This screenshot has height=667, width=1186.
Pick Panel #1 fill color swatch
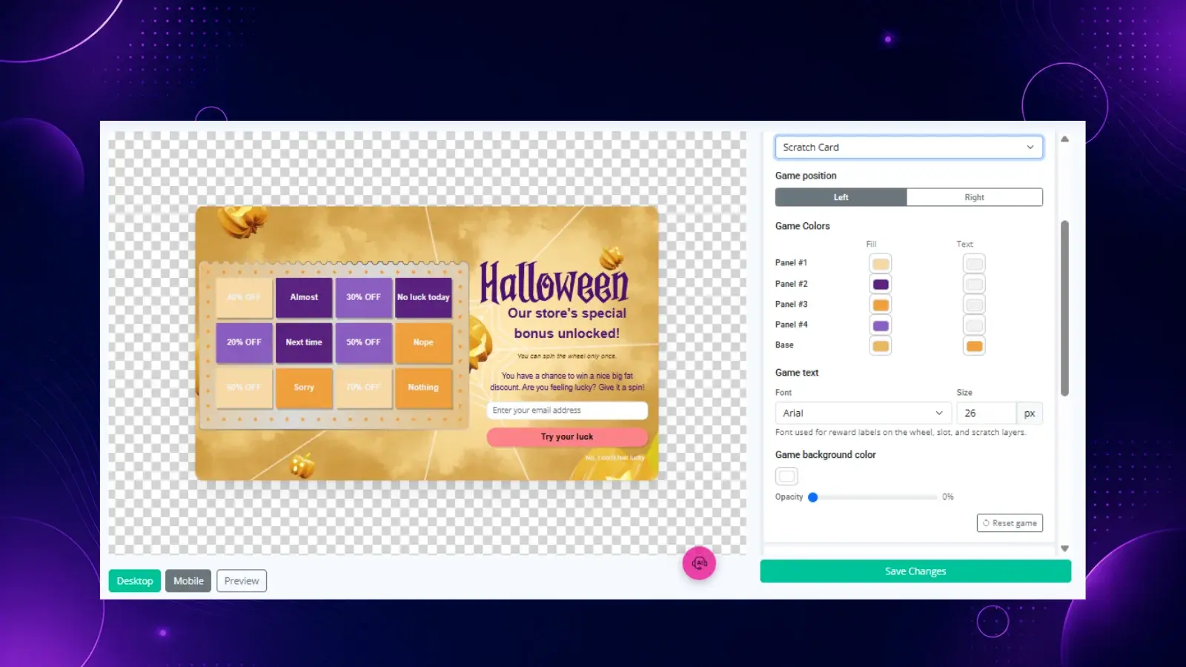tap(881, 264)
